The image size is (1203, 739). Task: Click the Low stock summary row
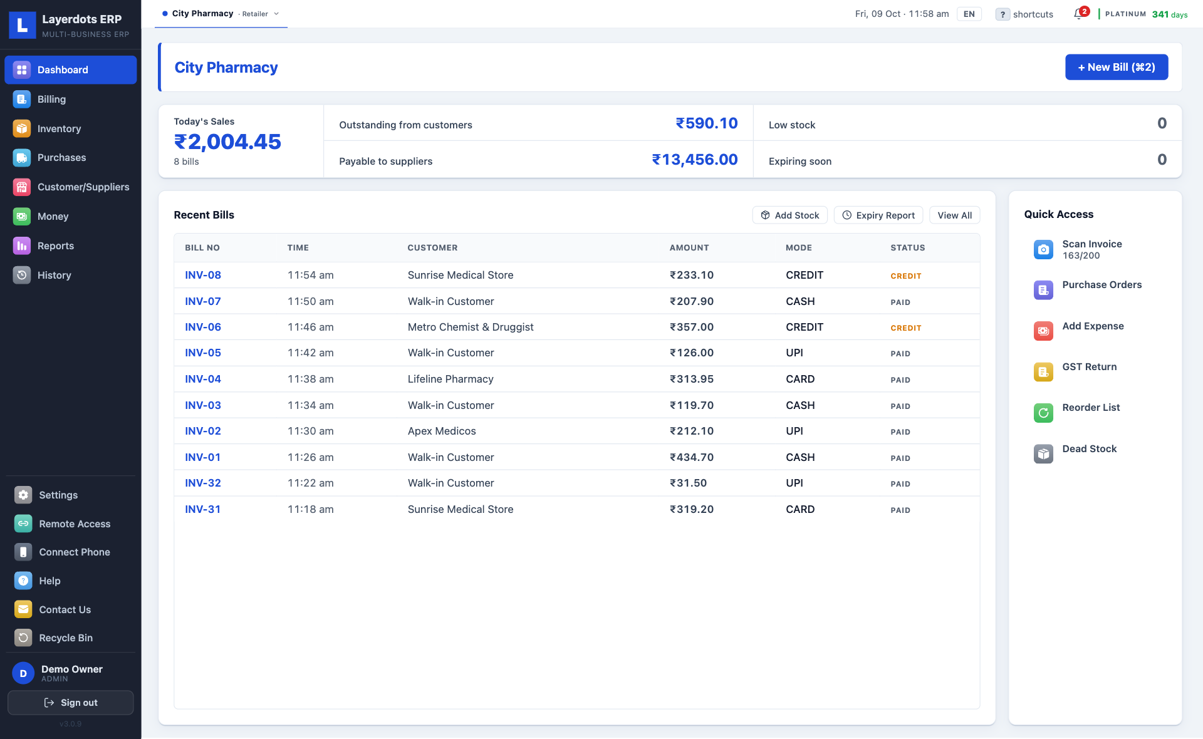tap(967, 123)
